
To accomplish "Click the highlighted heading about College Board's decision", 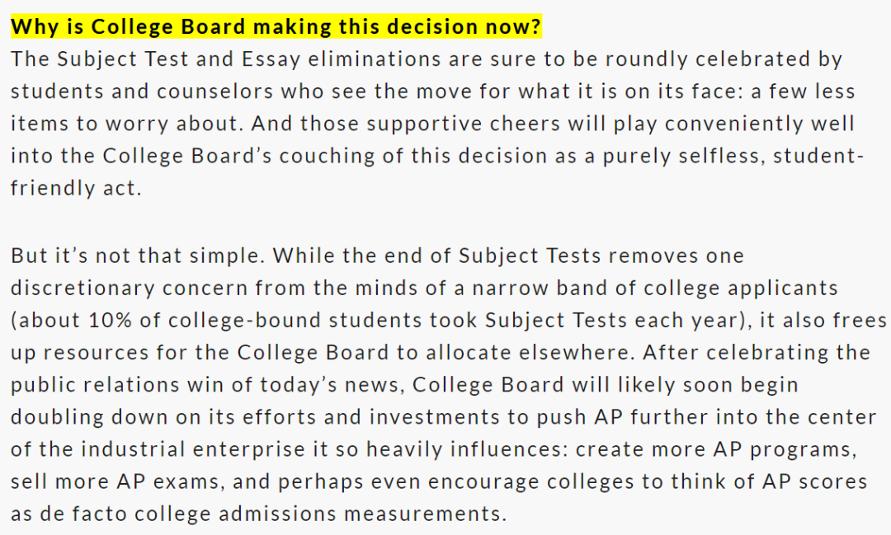I will [276, 27].
